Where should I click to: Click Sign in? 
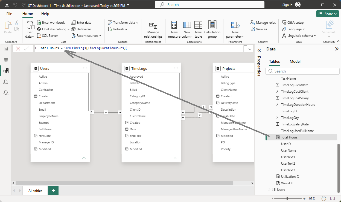click(291, 5)
